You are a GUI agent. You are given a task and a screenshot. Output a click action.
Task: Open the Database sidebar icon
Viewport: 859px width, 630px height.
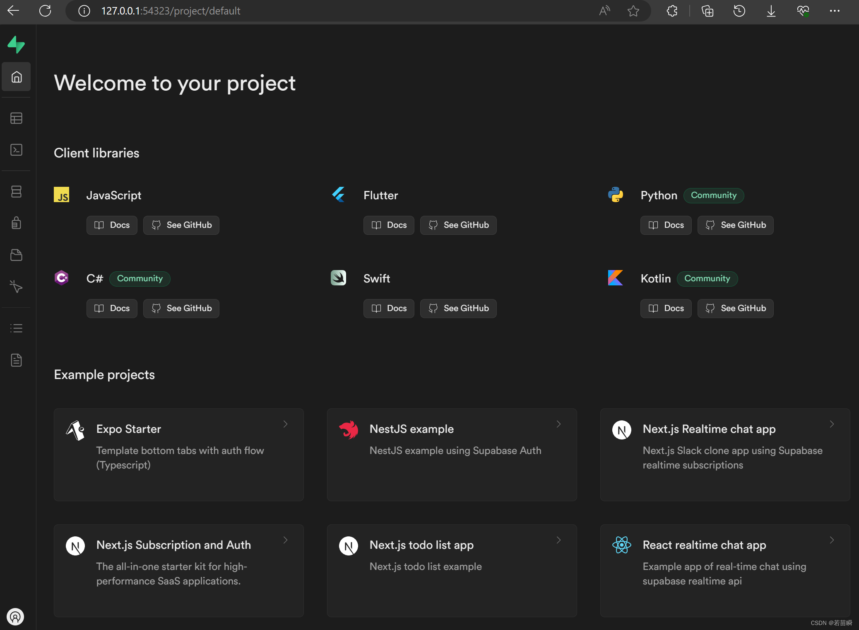click(16, 192)
